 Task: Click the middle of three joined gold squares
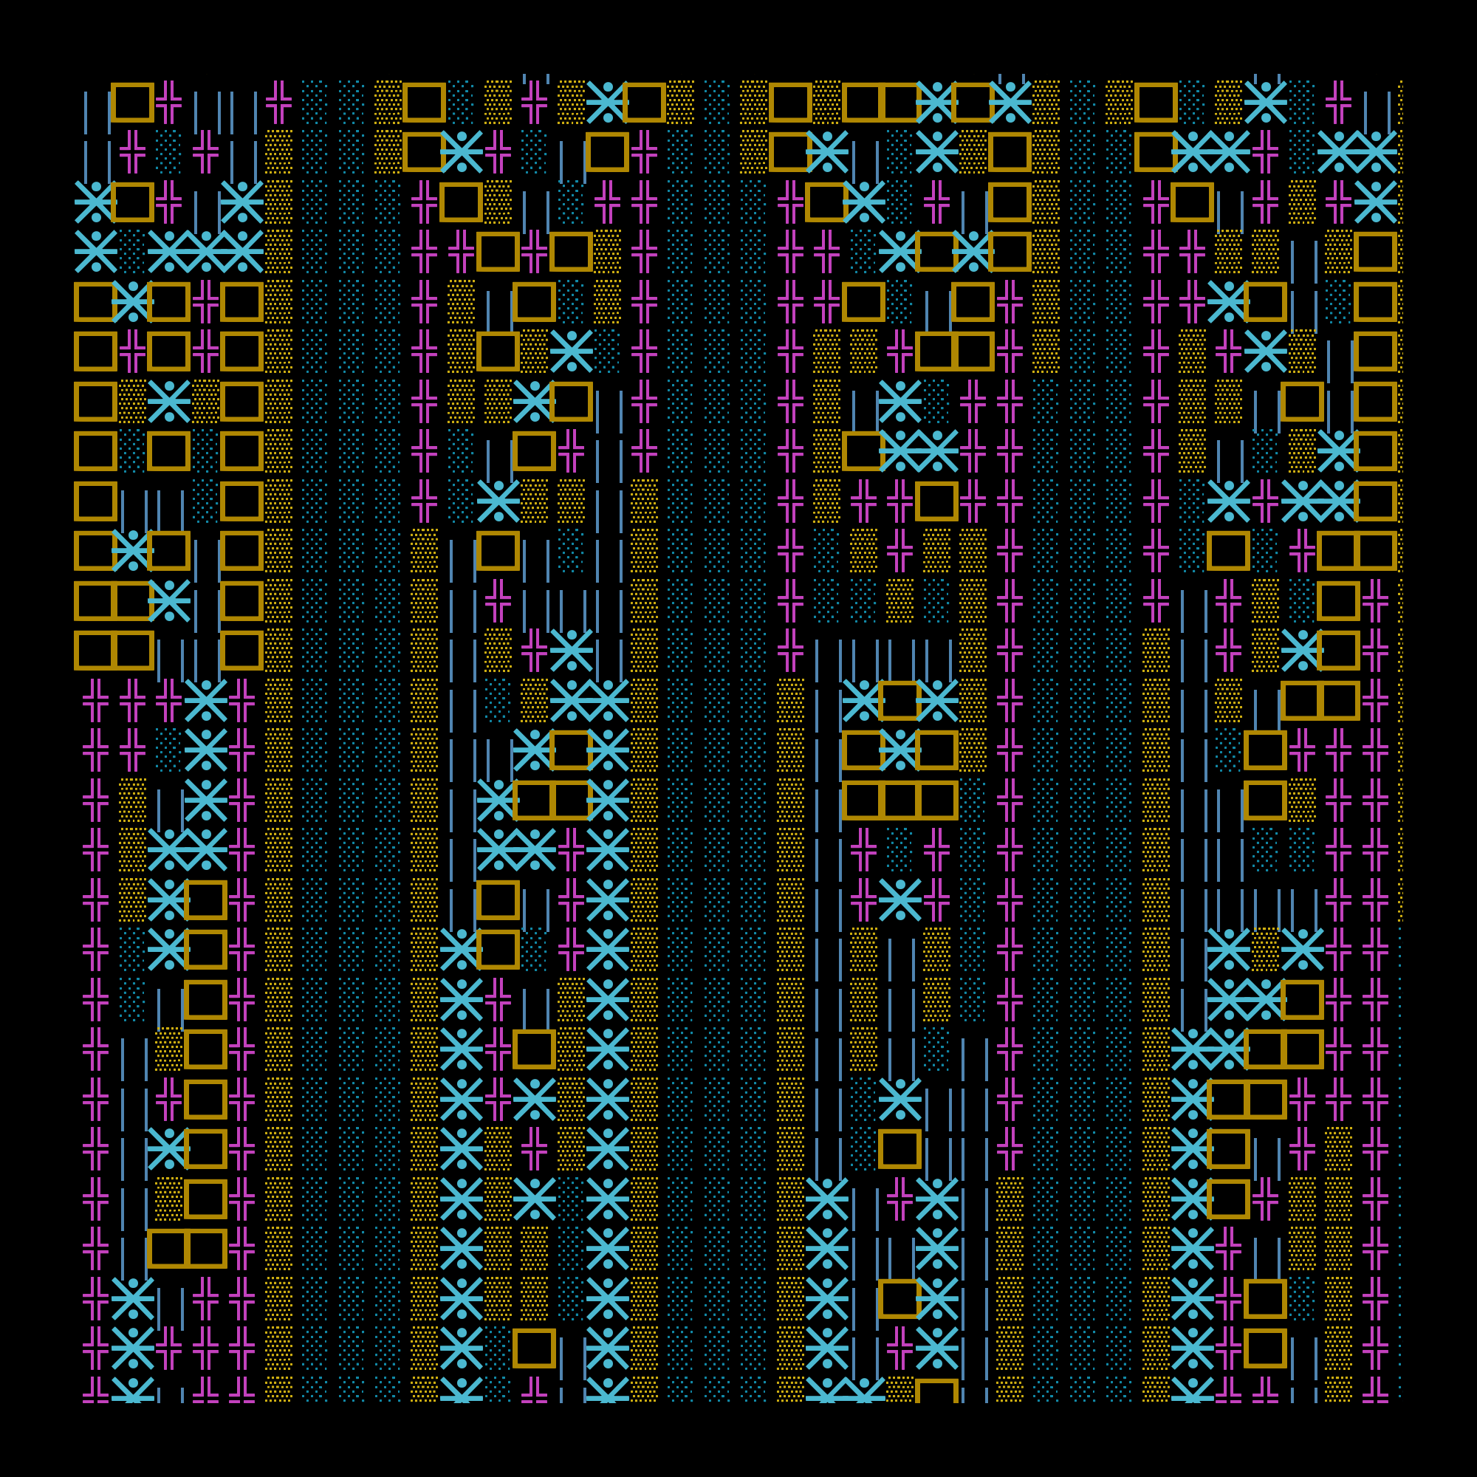(x=899, y=800)
